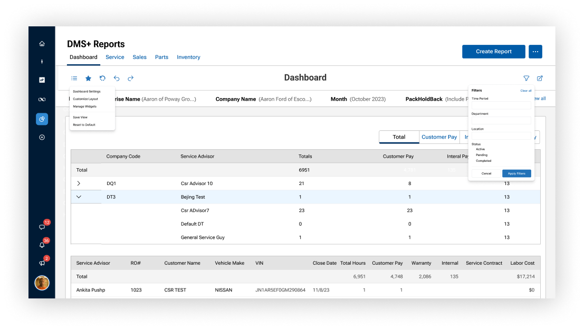
Task: Click the Labor Cost column header
Action: (x=522, y=263)
